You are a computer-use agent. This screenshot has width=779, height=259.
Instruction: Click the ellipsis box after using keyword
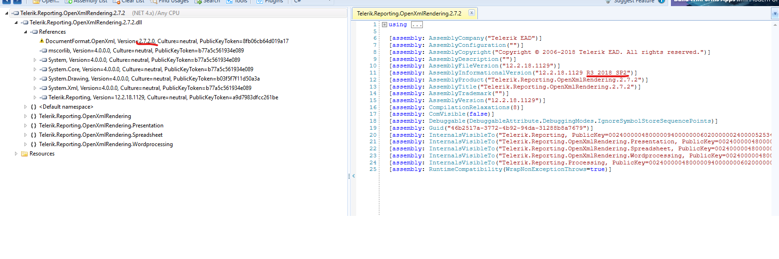[417, 24]
